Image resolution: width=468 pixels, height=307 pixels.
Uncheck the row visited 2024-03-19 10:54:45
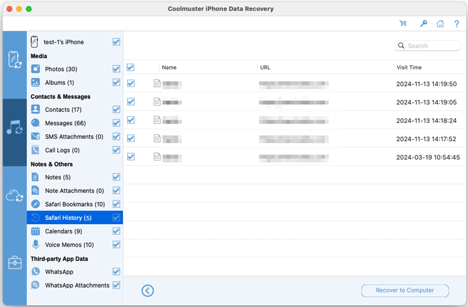pyautogui.click(x=131, y=157)
